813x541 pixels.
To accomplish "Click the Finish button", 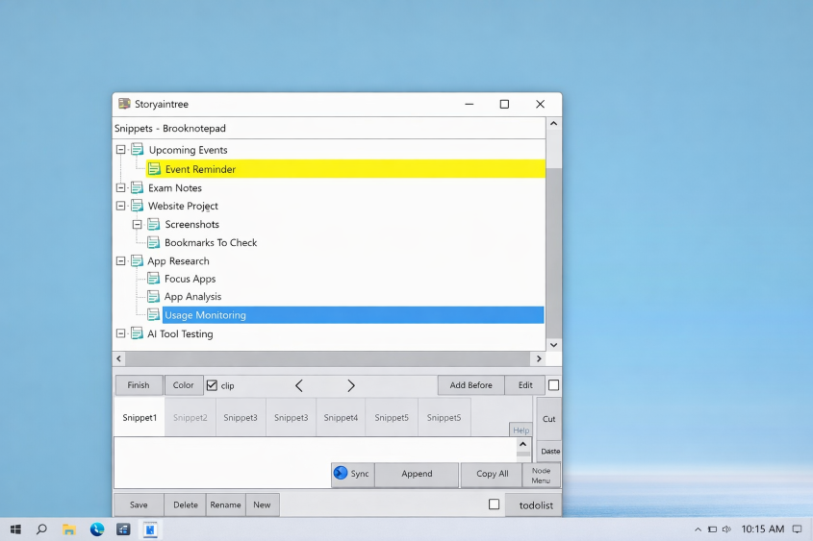I will [x=139, y=385].
